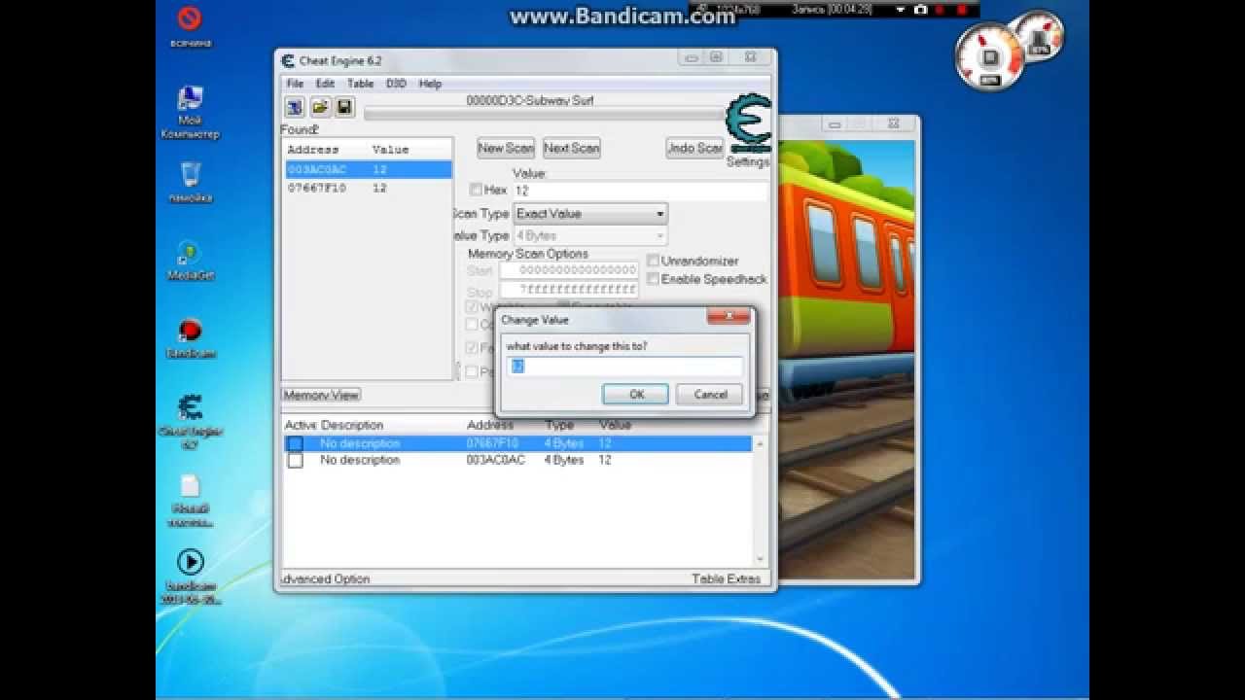Image resolution: width=1245 pixels, height=700 pixels.
Task: Click the scan progress bar
Action: [545, 114]
